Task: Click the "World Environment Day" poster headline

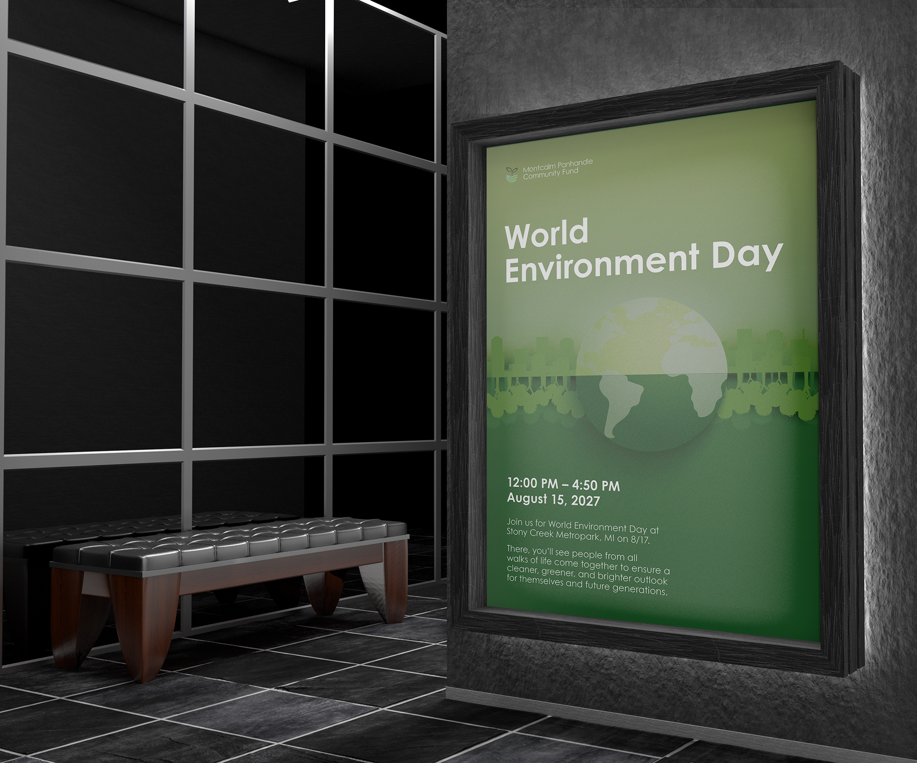Action: (643, 251)
